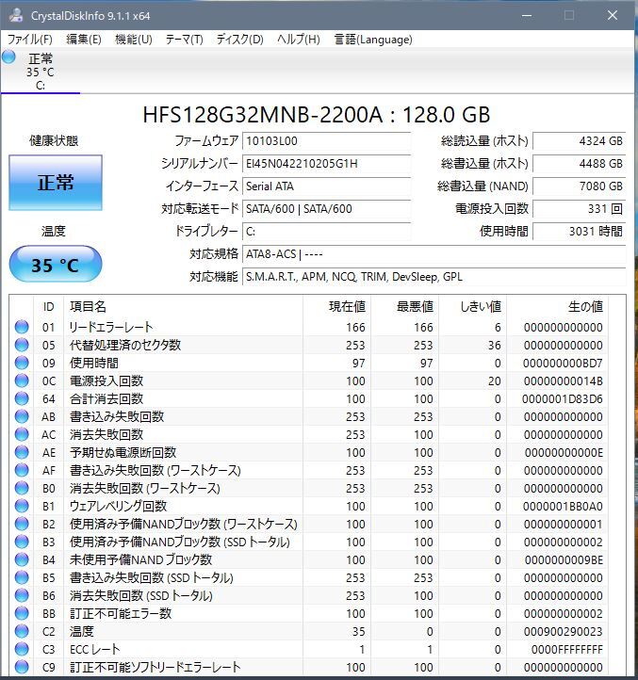Click the 正常 health status button
The height and width of the screenshot is (680, 638).
point(56,183)
